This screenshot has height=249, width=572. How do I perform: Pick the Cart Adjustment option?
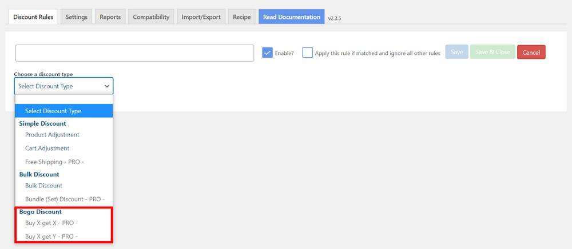(47, 148)
